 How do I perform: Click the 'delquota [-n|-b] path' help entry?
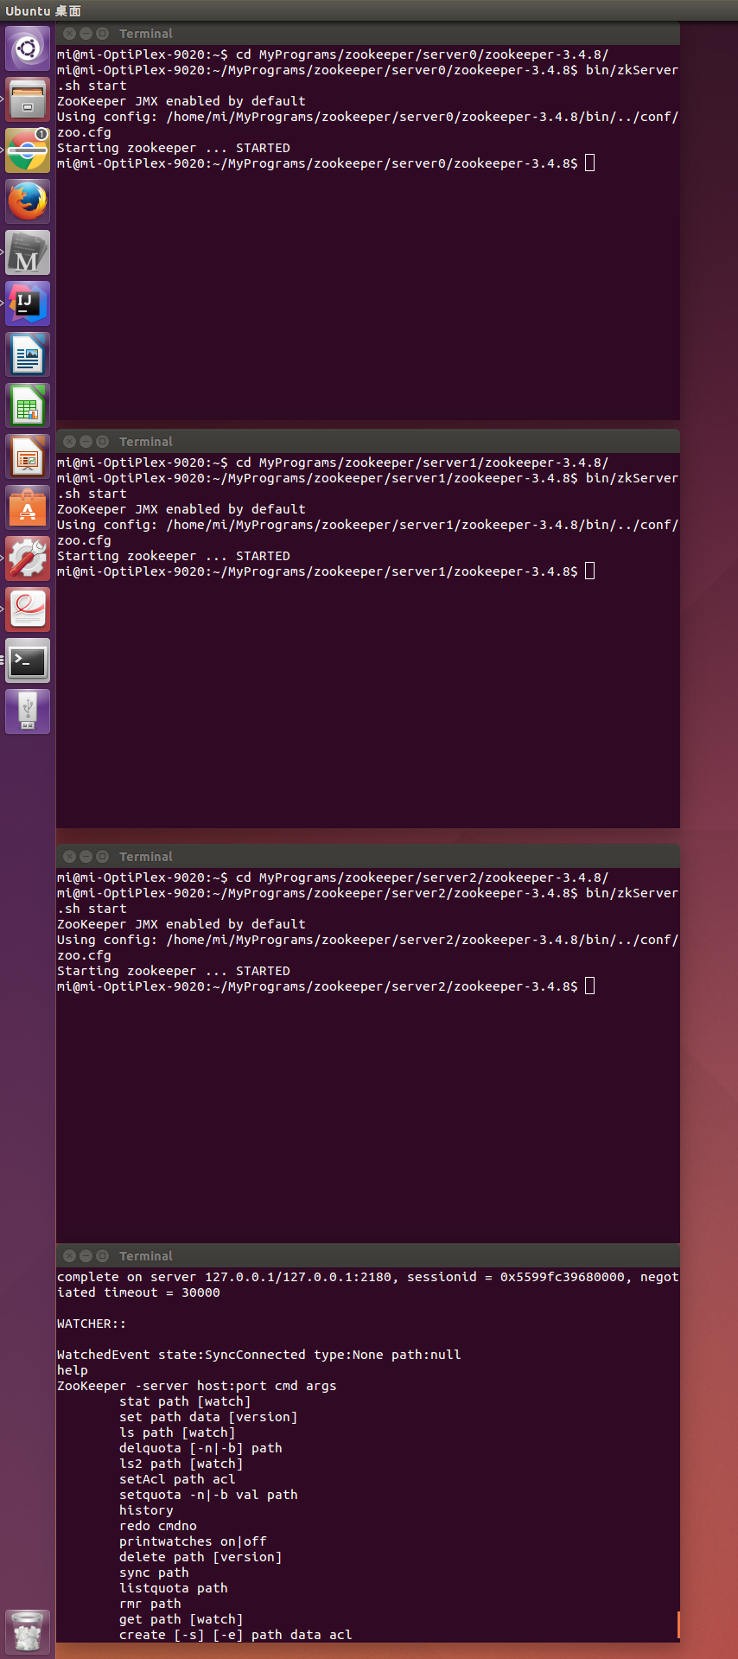coord(200,1448)
